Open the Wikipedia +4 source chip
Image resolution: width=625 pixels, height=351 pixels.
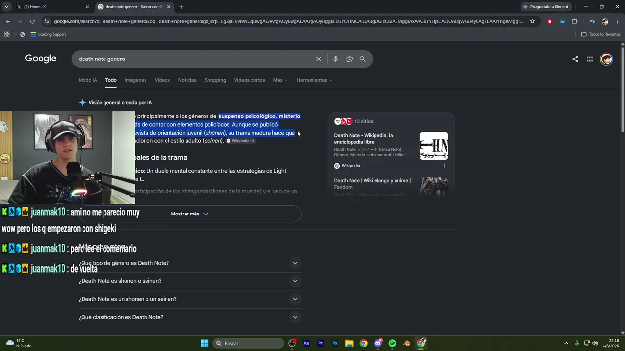coord(241,141)
